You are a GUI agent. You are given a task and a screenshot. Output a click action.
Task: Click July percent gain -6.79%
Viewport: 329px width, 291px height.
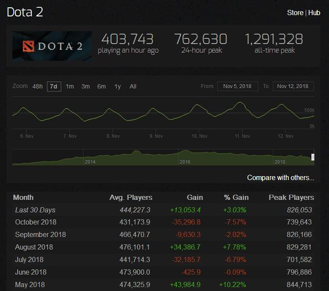coord(235,260)
